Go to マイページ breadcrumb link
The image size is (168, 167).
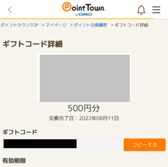pyautogui.click(x=56, y=25)
